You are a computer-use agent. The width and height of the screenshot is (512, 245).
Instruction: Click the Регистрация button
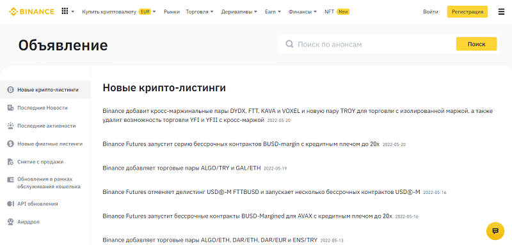[x=467, y=11]
